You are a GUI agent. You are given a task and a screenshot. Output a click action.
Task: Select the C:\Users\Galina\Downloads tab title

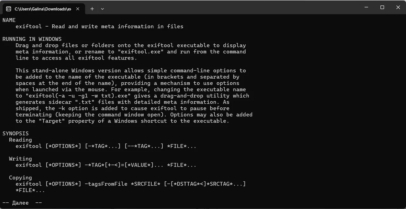click(43, 9)
